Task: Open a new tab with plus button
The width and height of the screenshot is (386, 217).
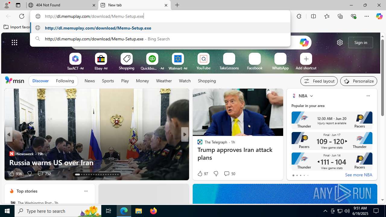Action: [x=177, y=5]
